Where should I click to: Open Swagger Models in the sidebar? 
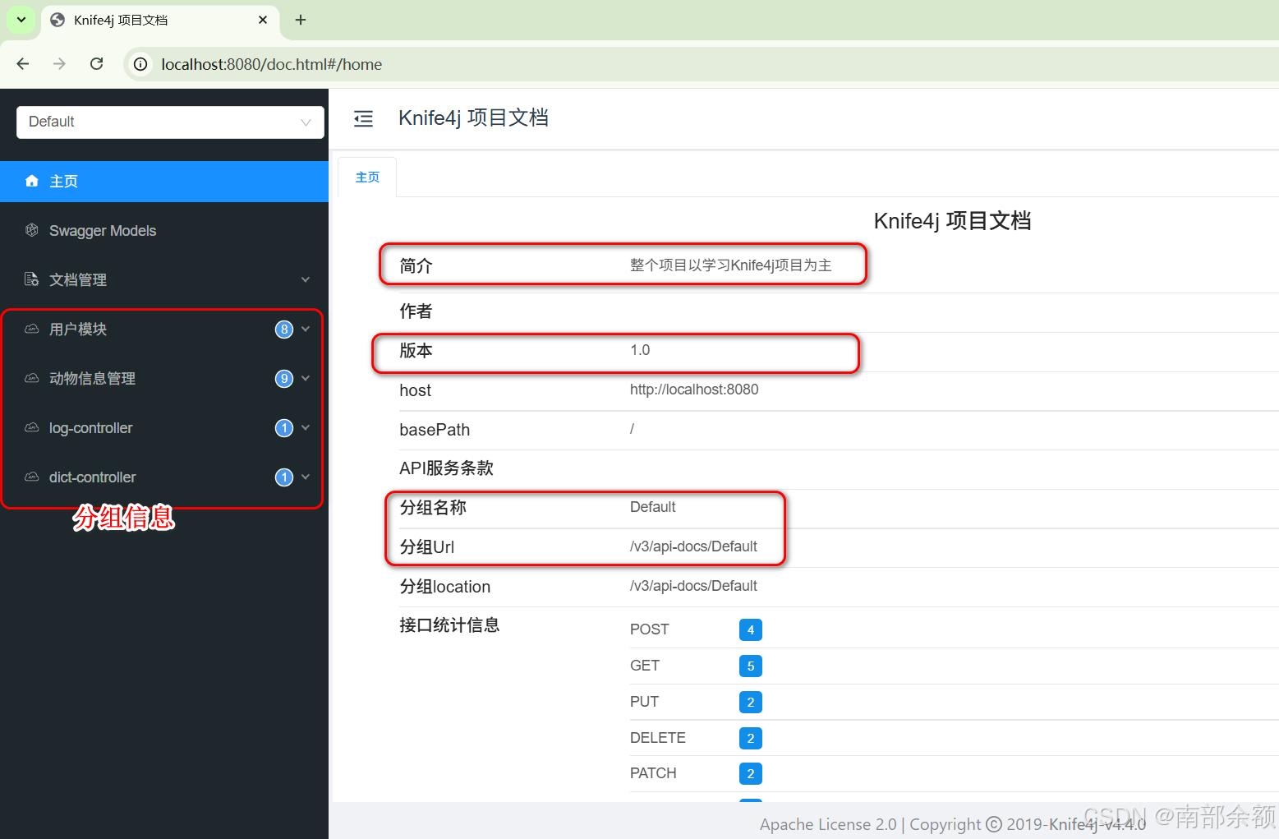(164, 231)
